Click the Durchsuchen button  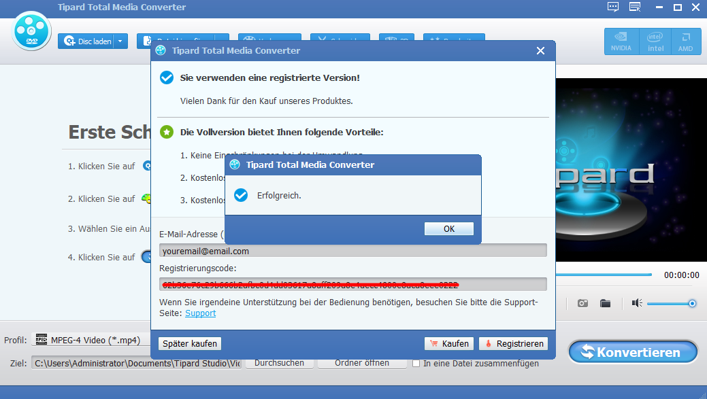click(x=279, y=363)
